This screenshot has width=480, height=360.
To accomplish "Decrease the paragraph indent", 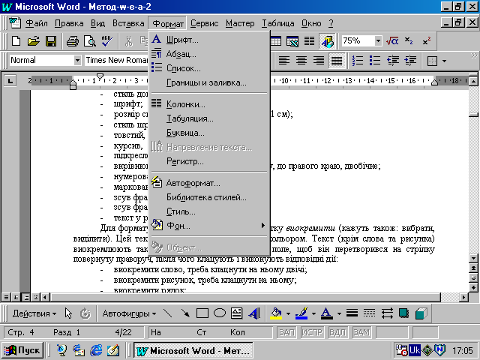I will (393, 60).
